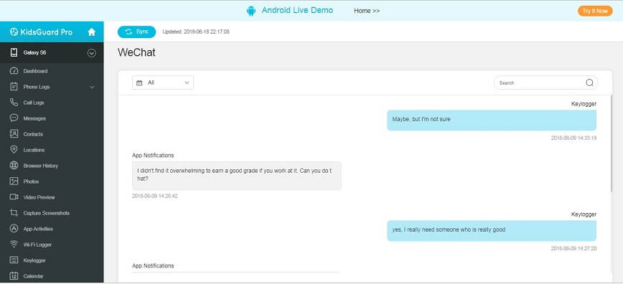The width and height of the screenshot is (623, 284).
Task: Open the Photos icon in the sidebar
Action: click(14, 181)
